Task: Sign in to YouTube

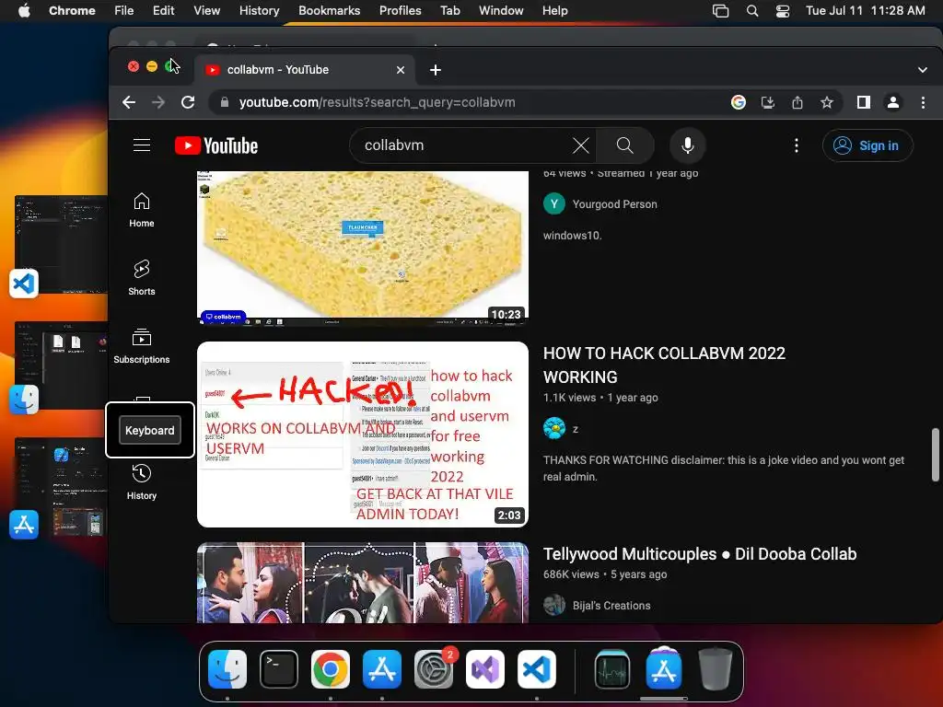Action: click(867, 145)
